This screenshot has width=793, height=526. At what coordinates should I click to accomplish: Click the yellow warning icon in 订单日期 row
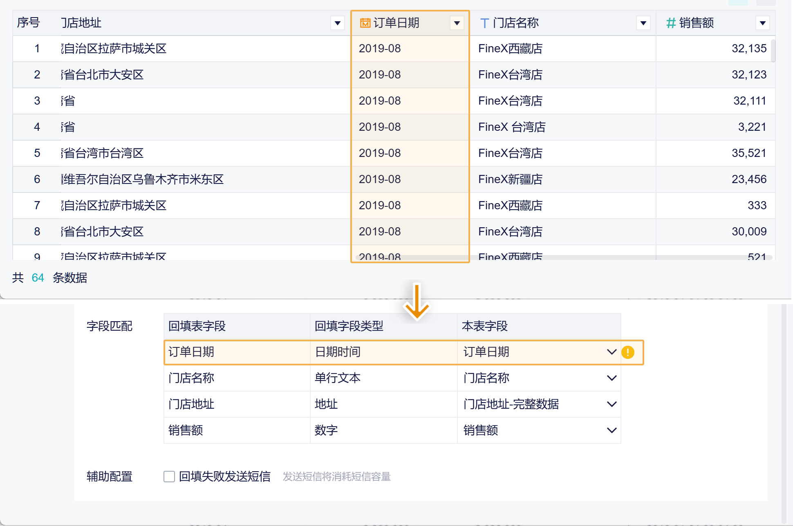[628, 352]
